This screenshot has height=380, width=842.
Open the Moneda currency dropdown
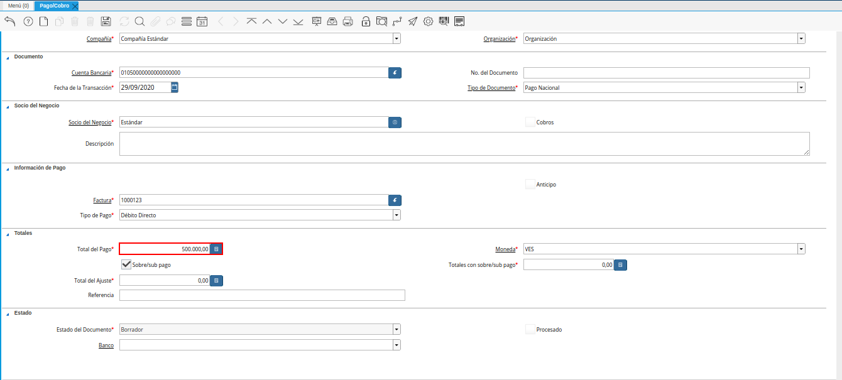(801, 249)
